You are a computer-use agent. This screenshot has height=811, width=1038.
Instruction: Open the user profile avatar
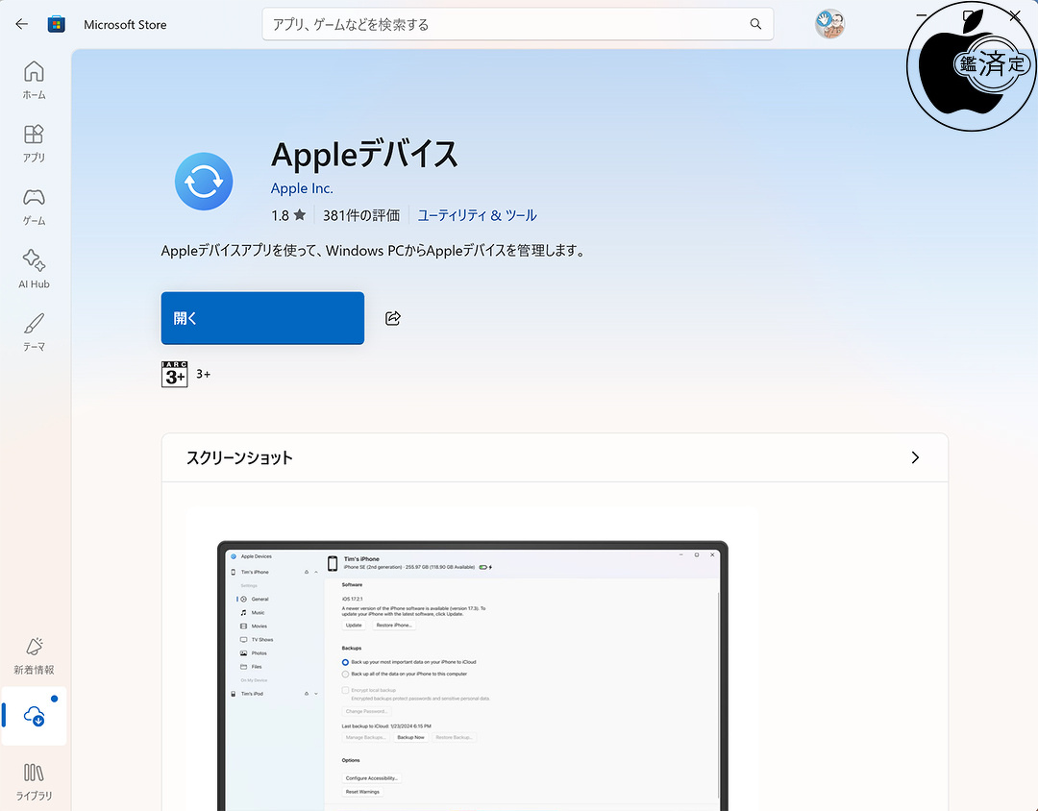[829, 24]
